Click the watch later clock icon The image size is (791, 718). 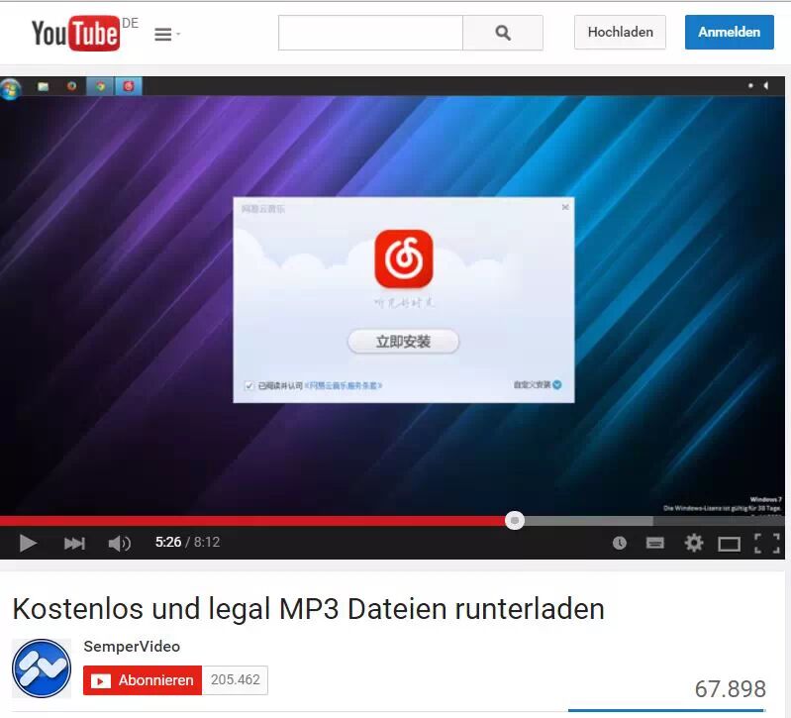click(620, 543)
